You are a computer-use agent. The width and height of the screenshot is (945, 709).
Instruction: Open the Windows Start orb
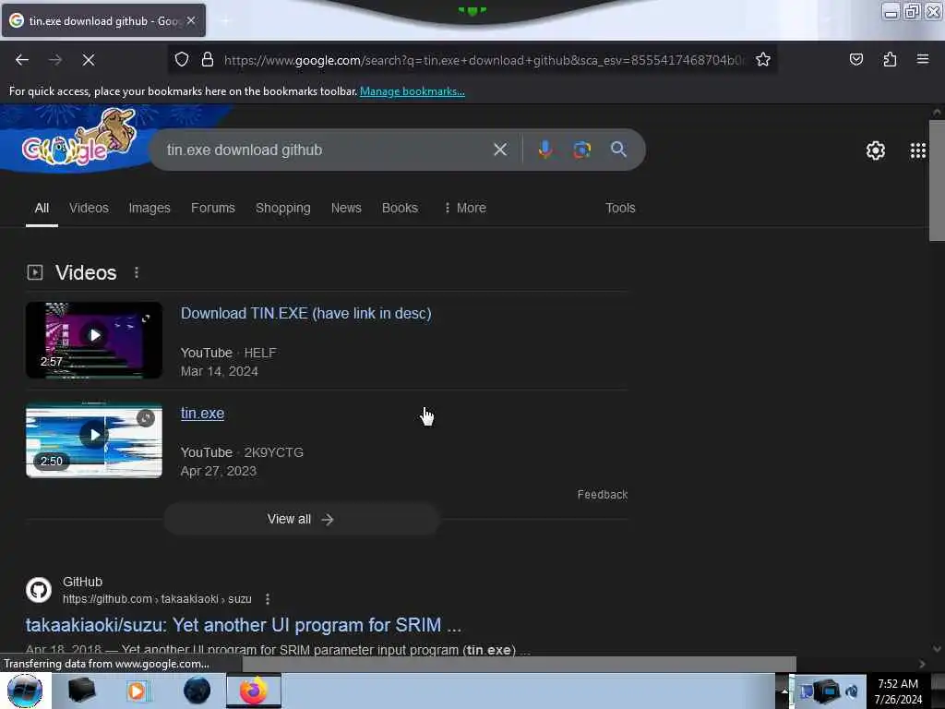tap(25, 691)
